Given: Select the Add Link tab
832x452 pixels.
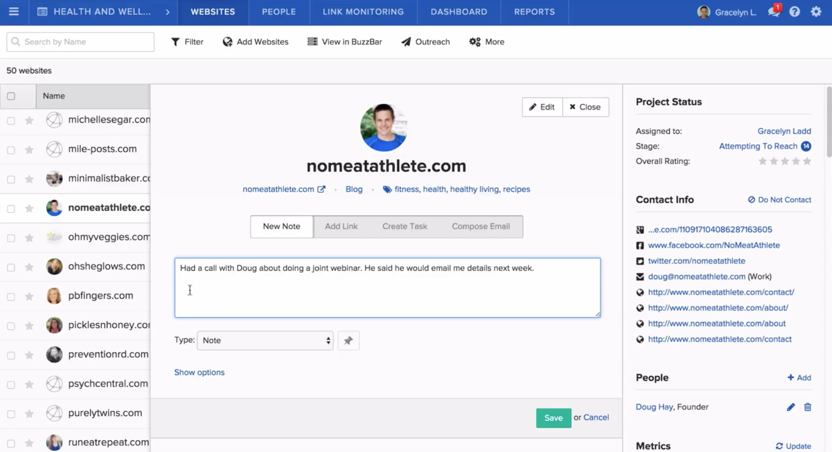Looking at the screenshot, I should [341, 227].
